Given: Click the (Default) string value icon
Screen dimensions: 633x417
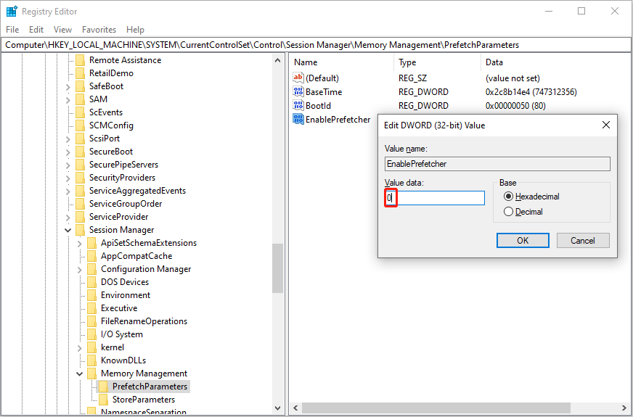Looking at the screenshot, I should 298,78.
